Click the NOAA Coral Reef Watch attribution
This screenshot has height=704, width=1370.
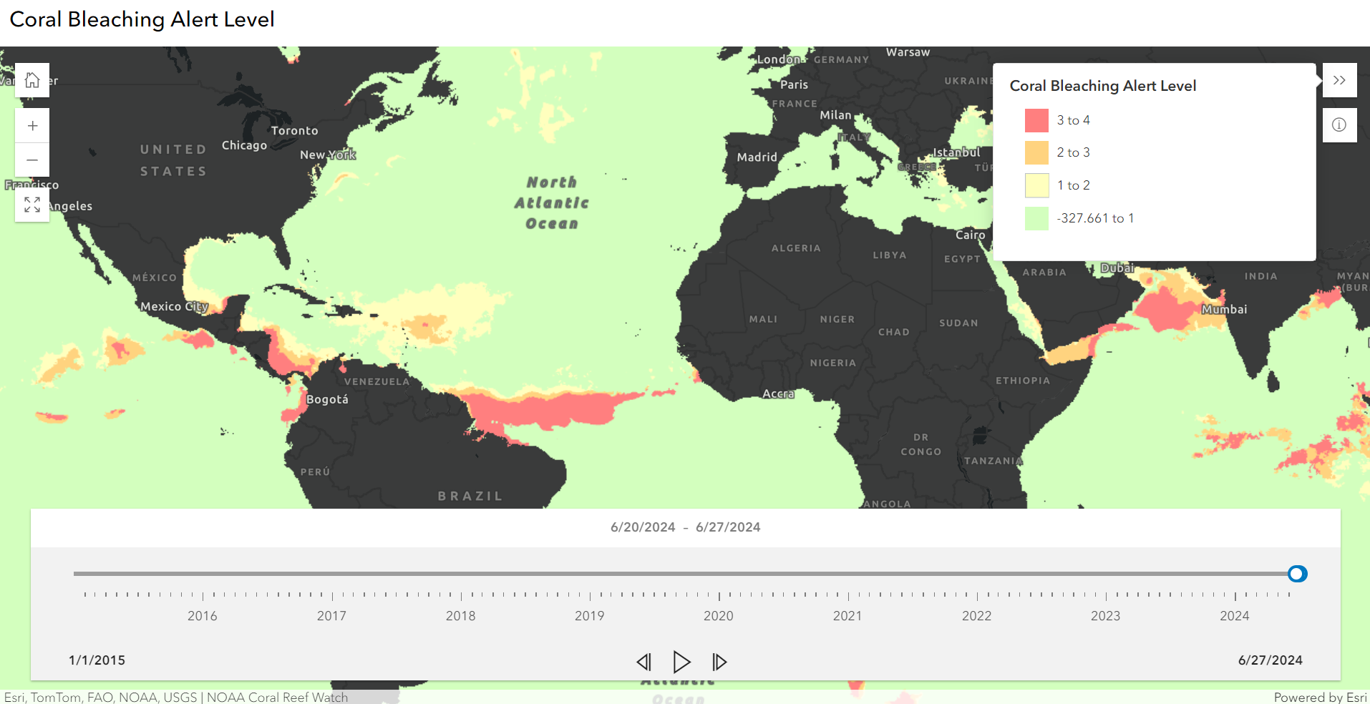click(x=277, y=697)
